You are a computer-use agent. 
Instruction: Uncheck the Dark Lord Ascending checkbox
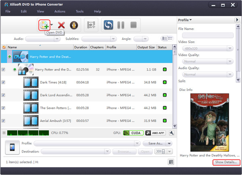pos(3,95)
